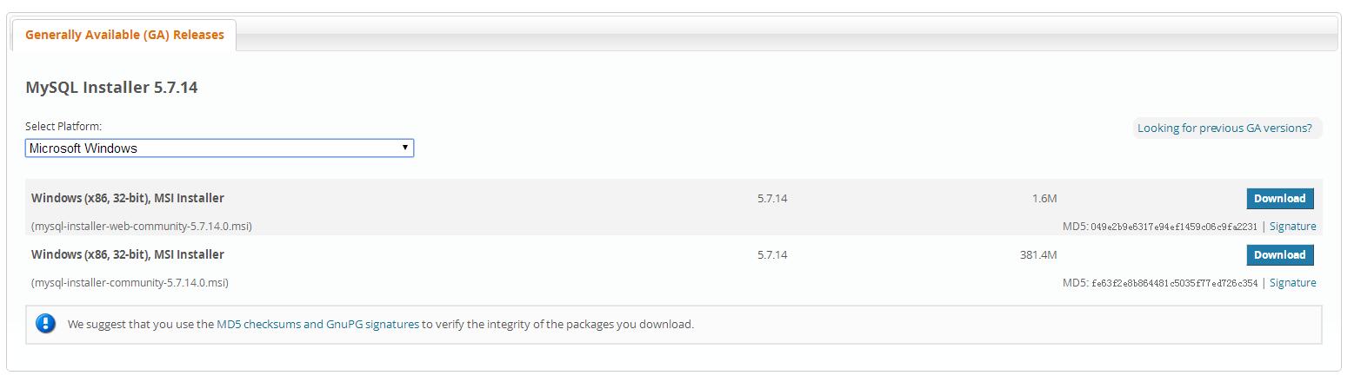This screenshot has height=382, width=1354.
Task: Click the second 'Windows (x86, 32-bit), MSI Installer' title
Action: pyautogui.click(x=127, y=255)
